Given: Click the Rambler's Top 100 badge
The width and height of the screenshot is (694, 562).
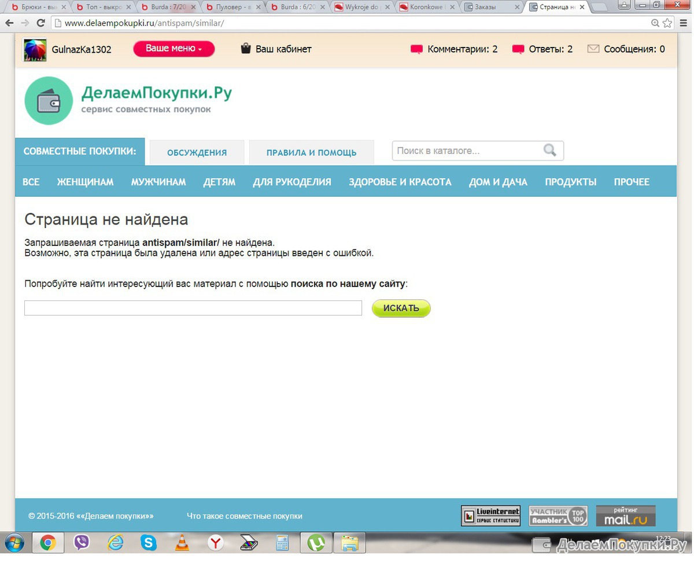Looking at the screenshot, I should [558, 516].
